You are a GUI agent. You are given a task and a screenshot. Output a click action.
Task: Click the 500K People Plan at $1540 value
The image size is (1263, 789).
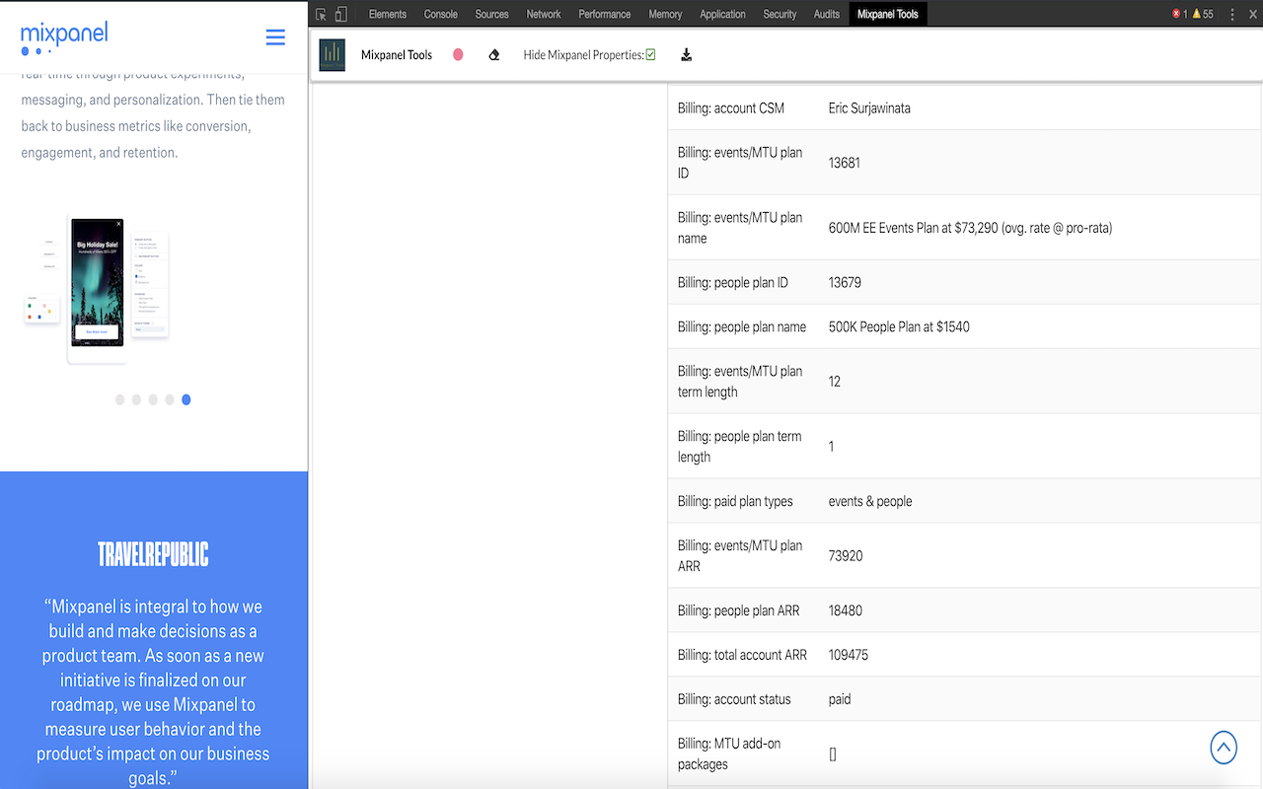(899, 326)
